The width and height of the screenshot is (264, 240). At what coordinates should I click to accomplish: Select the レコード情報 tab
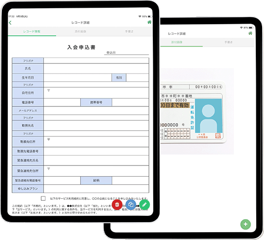32,31
